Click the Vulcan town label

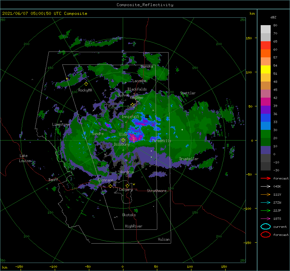tap(164, 239)
